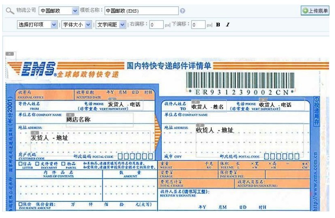This screenshot has width=335, height=218.
Task: Click the 右偏移 input field
Action: [x=156, y=25]
